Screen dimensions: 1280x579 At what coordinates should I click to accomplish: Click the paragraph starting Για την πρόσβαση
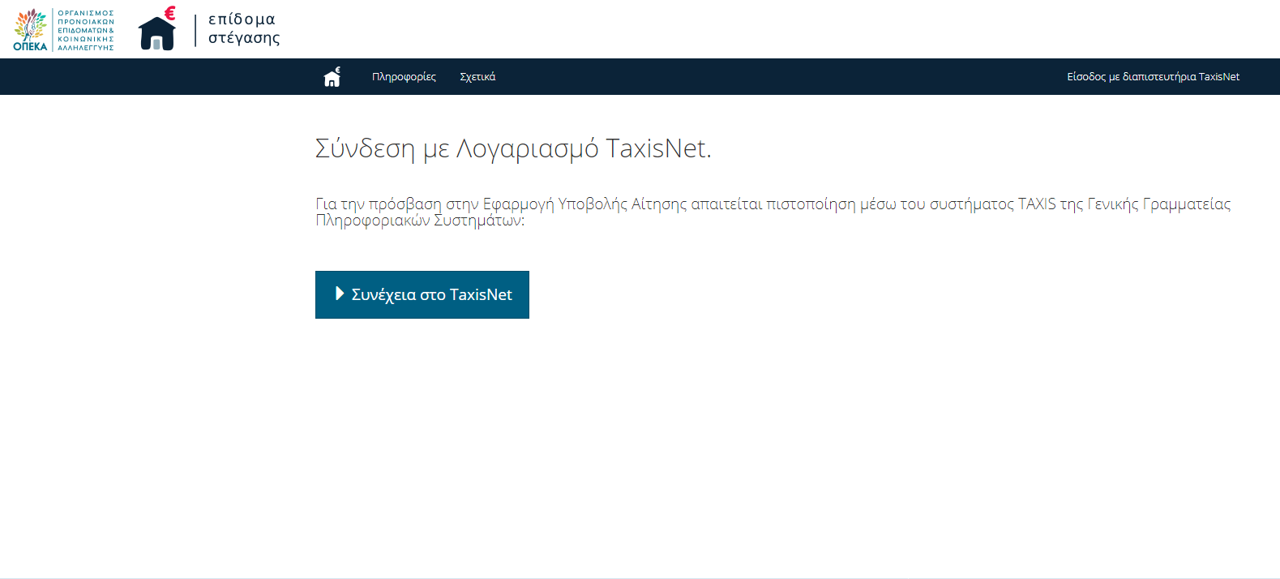pos(773,212)
